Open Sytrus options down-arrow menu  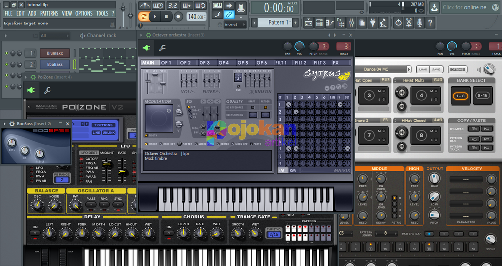tap(327, 88)
